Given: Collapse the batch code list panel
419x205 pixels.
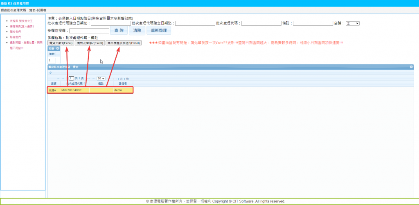Looking at the screenshot, I should pyautogui.click(x=411, y=67).
